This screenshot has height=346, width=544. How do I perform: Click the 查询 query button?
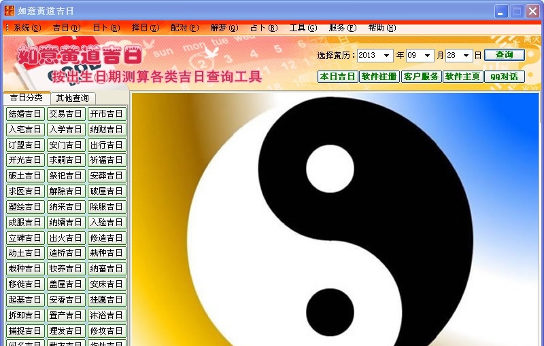click(x=504, y=55)
